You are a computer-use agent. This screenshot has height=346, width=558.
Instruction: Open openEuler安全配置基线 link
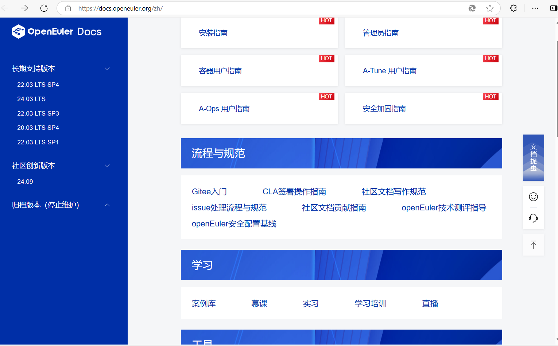click(234, 224)
